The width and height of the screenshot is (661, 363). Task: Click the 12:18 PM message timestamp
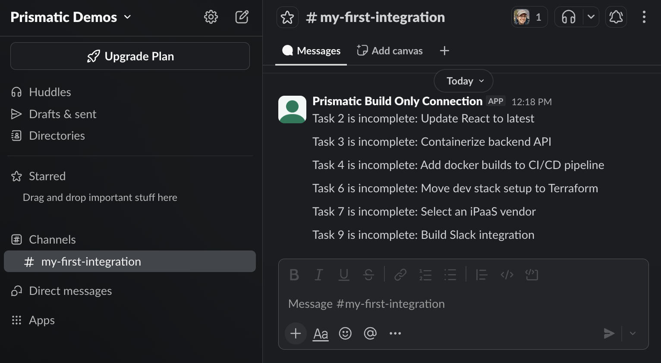pos(532,102)
